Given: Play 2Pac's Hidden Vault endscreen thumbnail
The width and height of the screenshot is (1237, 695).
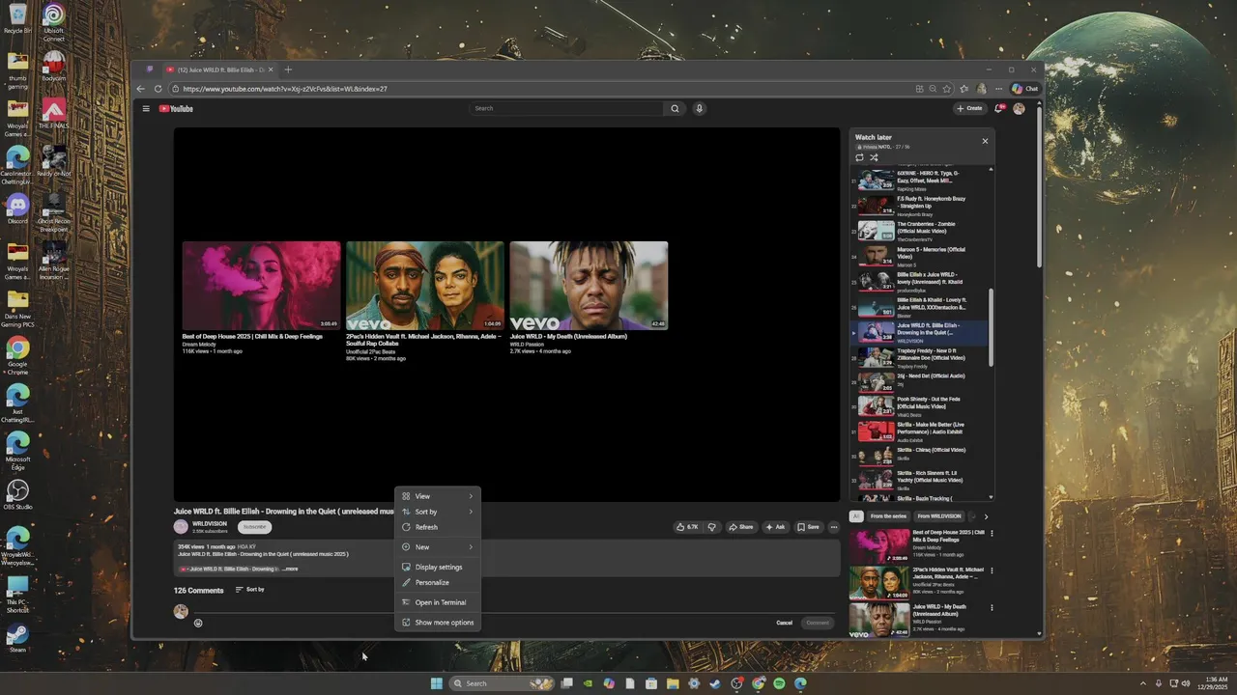Looking at the screenshot, I should (x=425, y=286).
